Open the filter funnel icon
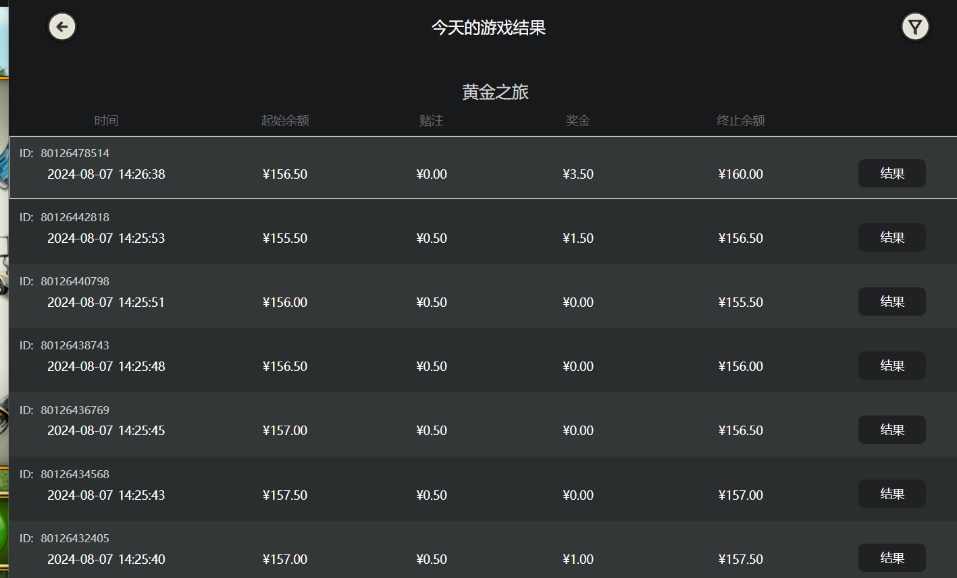This screenshot has height=578, width=957. [915, 27]
